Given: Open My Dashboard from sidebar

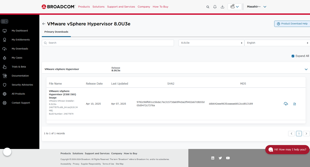Looking at the screenshot, I should pyautogui.click(x=20, y=31).
